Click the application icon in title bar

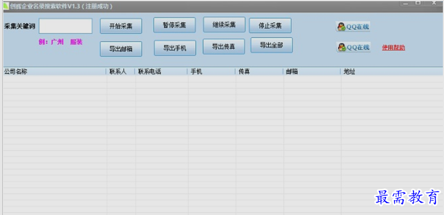[x=6, y=6]
